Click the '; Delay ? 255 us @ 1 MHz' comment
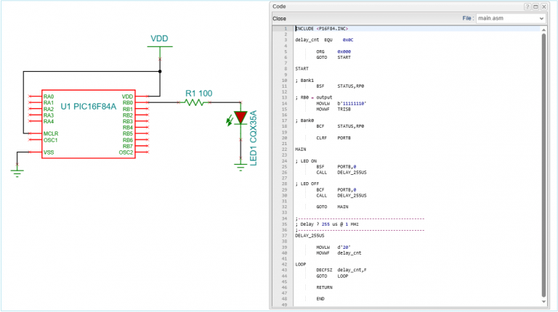 click(327, 224)
